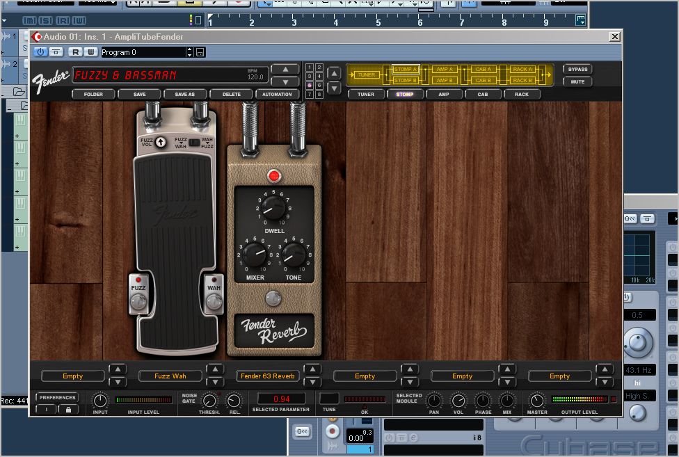Open the Fender 63 Reverb slot selector
679x457 pixels.
(267, 376)
